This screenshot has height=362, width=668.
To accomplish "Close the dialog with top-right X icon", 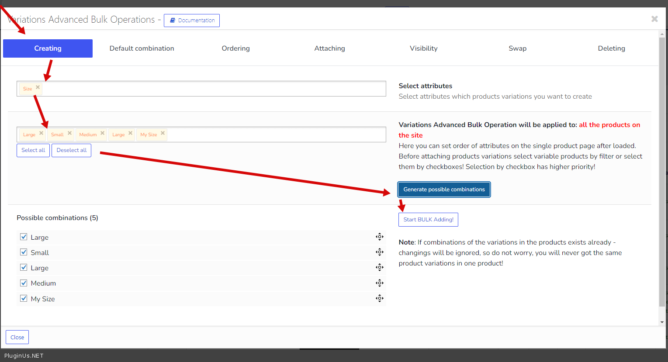I will coord(654,19).
